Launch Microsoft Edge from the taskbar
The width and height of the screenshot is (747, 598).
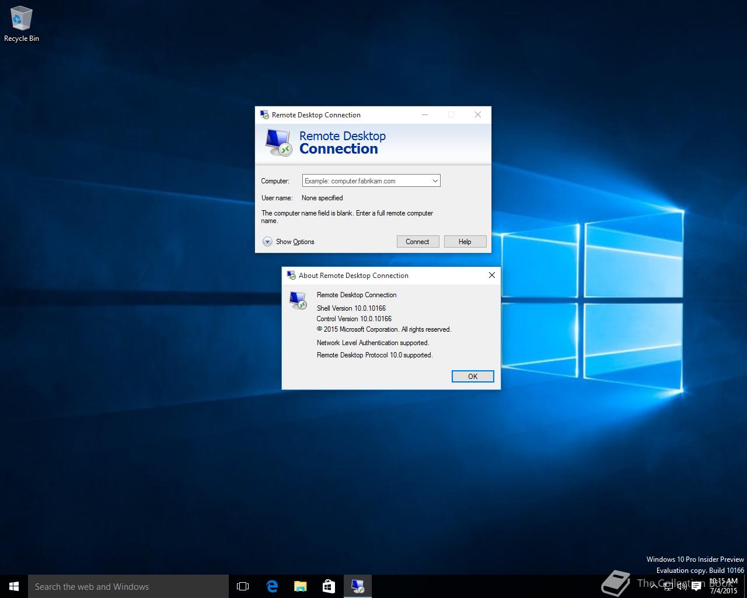tap(271, 586)
